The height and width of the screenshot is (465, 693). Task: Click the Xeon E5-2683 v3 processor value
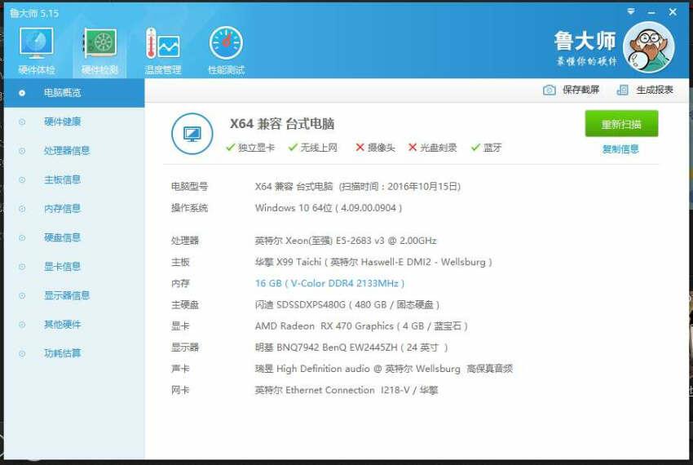pyautogui.click(x=346, y=241)
